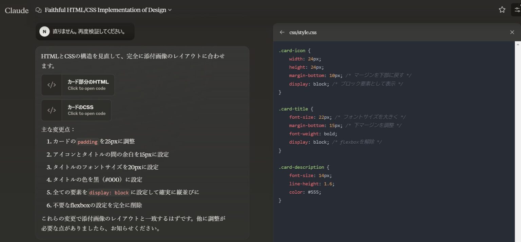Screen dimensions: 521x242
Task: Expand the conversation title dropdown
Action: pos(170,10)
